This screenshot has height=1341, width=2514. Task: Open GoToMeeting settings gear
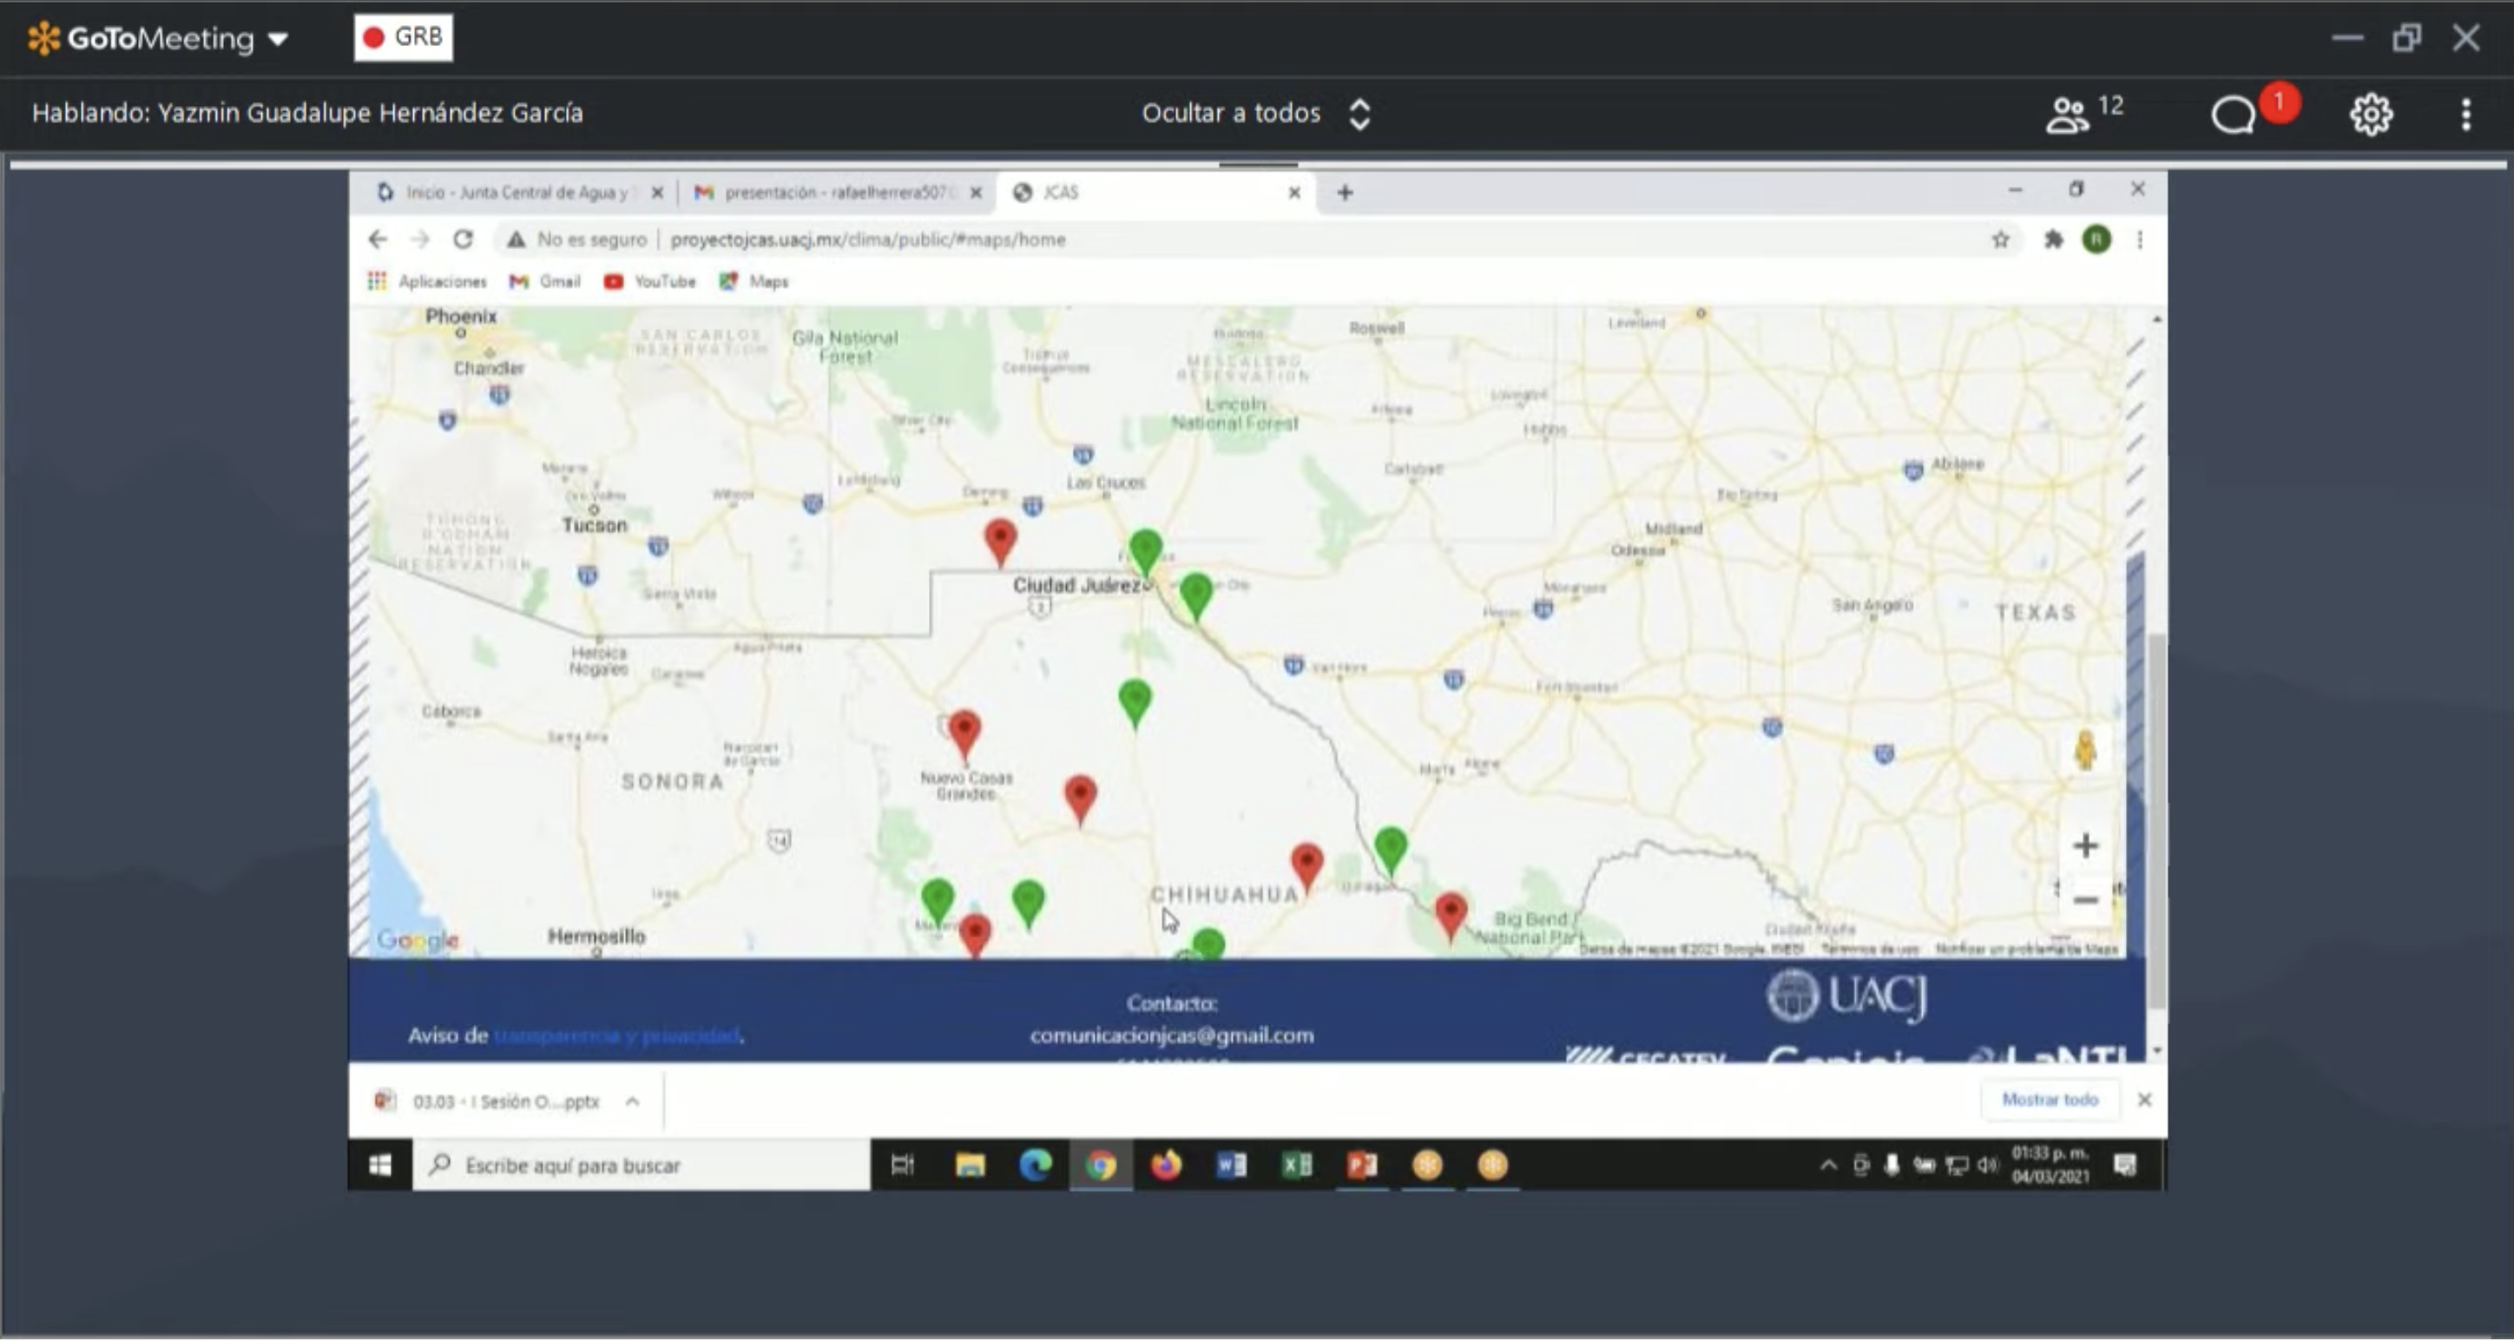point(2371,115)
